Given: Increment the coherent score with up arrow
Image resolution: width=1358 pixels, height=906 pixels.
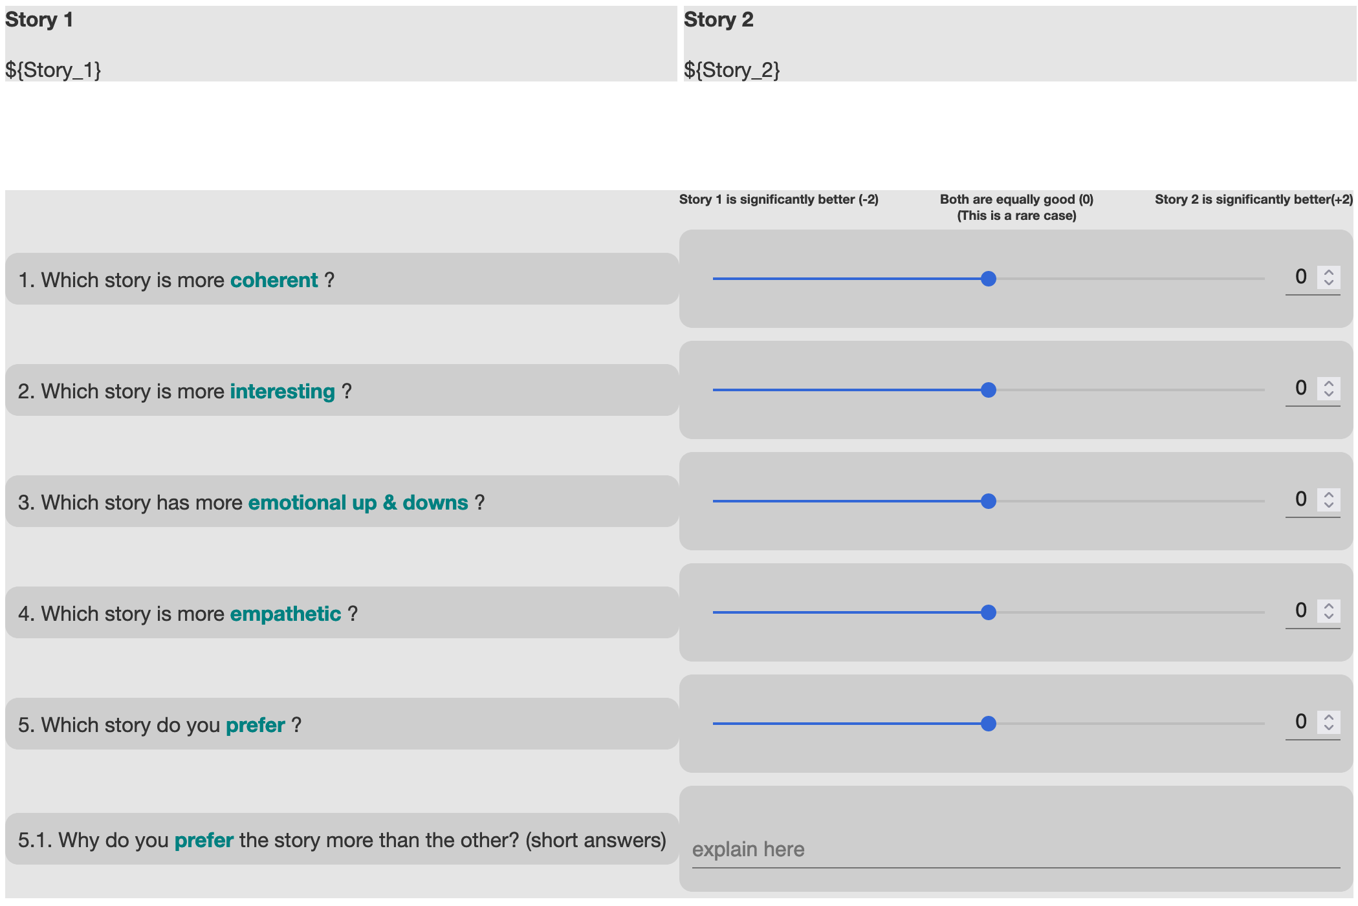Looking at the screenshot, I should pos(1328,272).
